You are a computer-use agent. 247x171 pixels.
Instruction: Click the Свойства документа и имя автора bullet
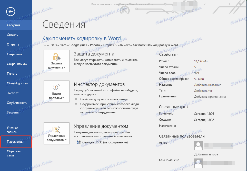pos(104,99)
